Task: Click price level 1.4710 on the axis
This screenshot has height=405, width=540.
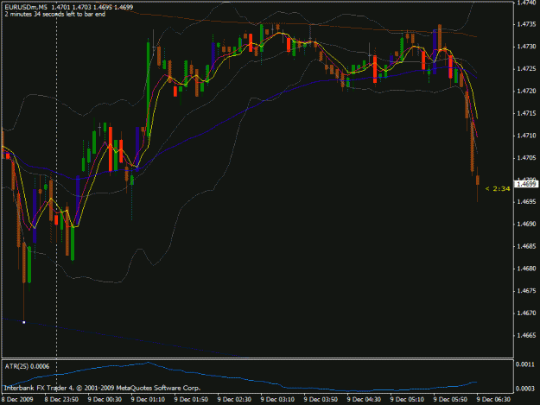Action: click(526, 136)
